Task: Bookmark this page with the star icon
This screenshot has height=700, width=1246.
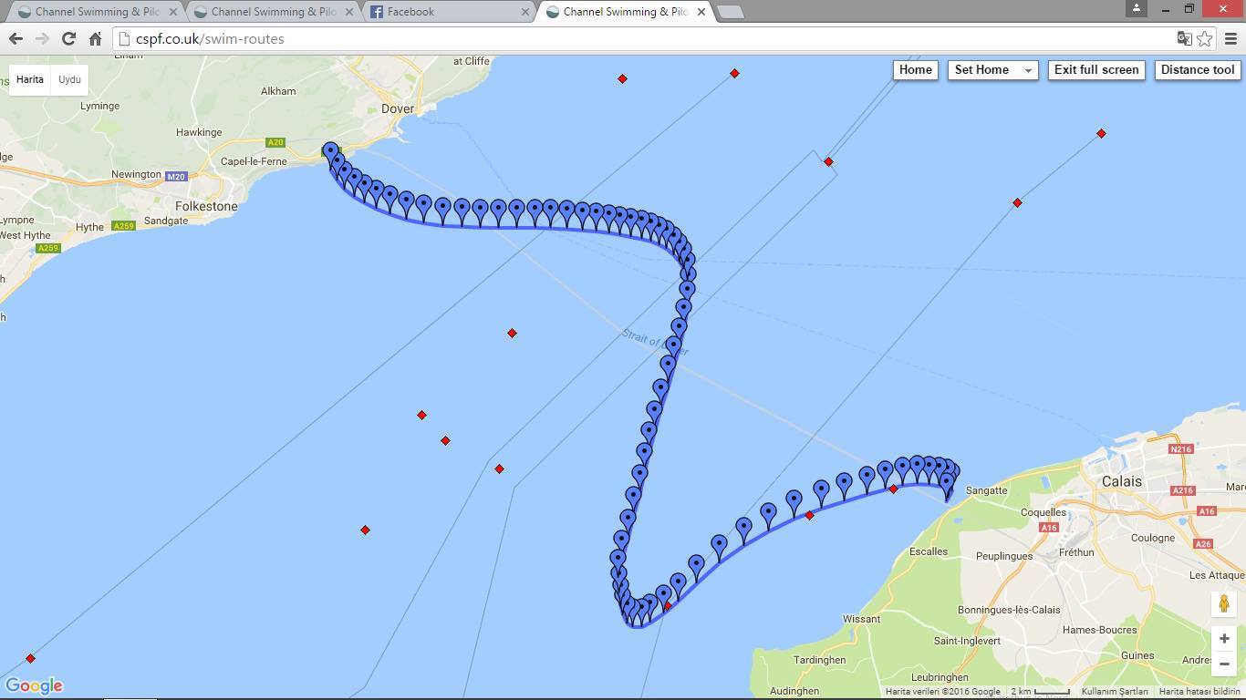Action: 1205,38
